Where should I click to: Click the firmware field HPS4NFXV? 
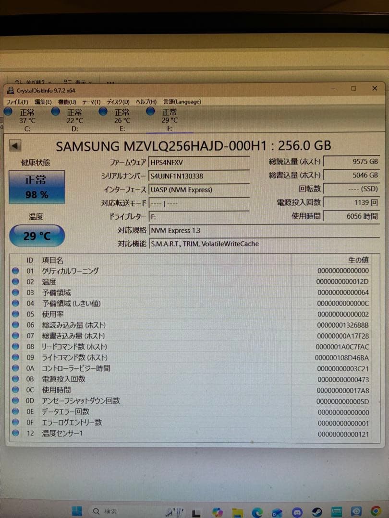[199, 162]
